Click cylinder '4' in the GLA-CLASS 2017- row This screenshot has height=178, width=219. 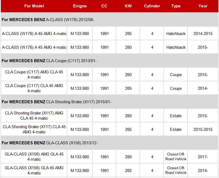point(152,157)
